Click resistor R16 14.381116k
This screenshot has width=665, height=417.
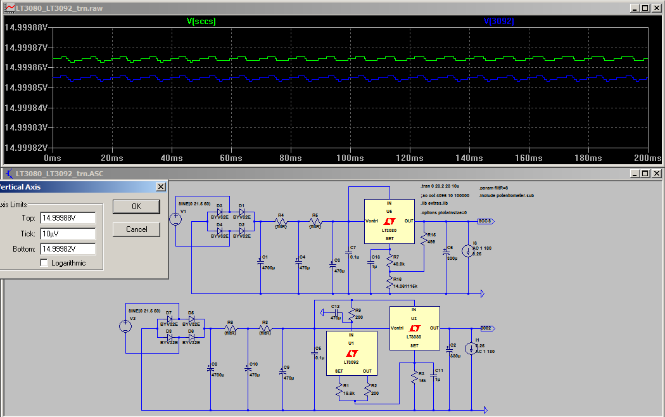(389, 283)
